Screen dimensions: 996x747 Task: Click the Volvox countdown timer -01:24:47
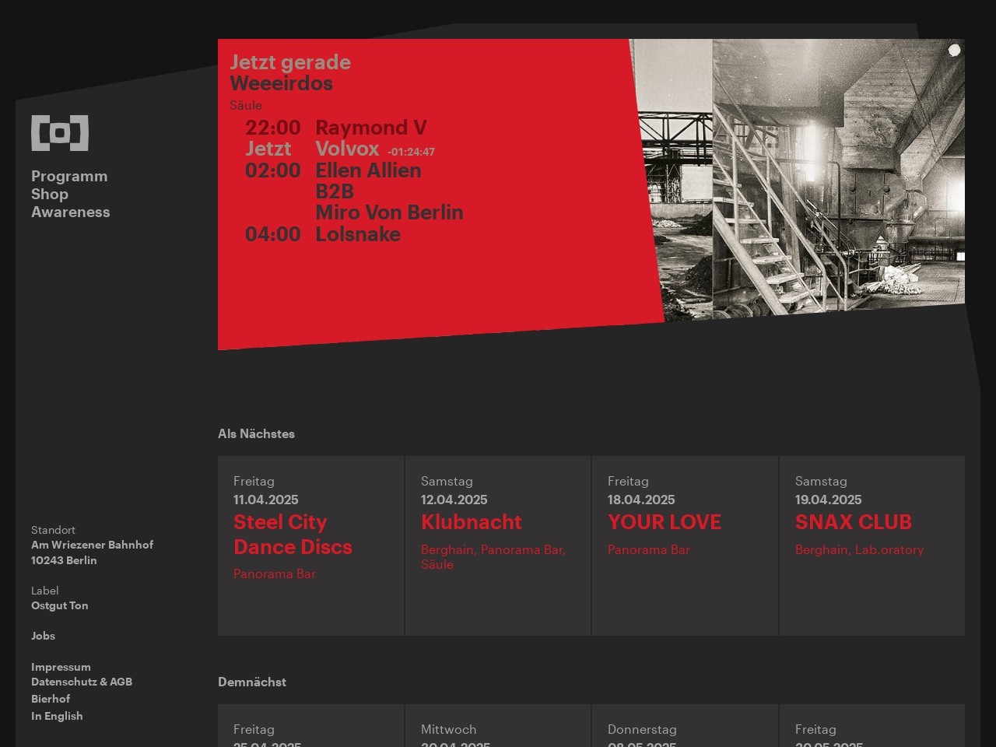click(411, 152)
